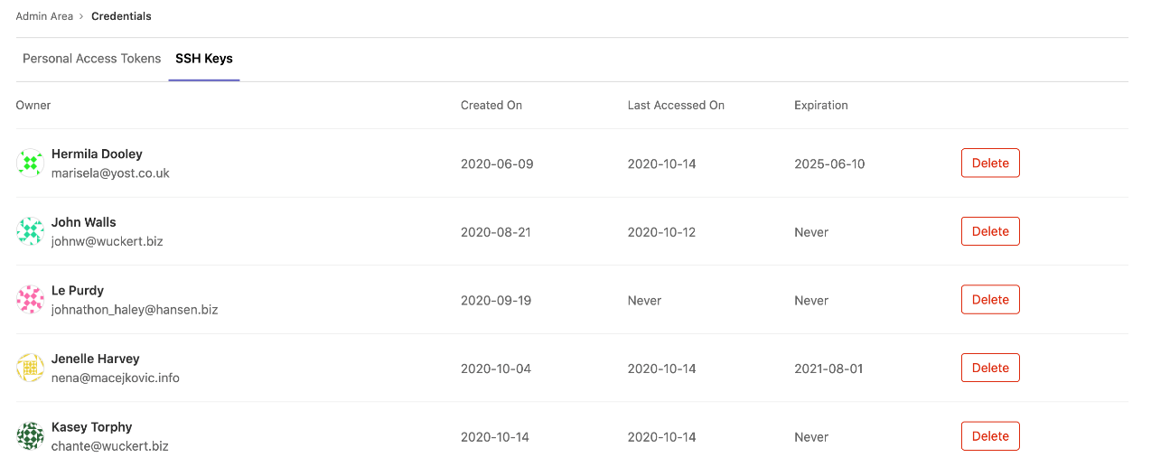
Task: Switch to Personal Access Tokens tab
Action: coord(91,59)
